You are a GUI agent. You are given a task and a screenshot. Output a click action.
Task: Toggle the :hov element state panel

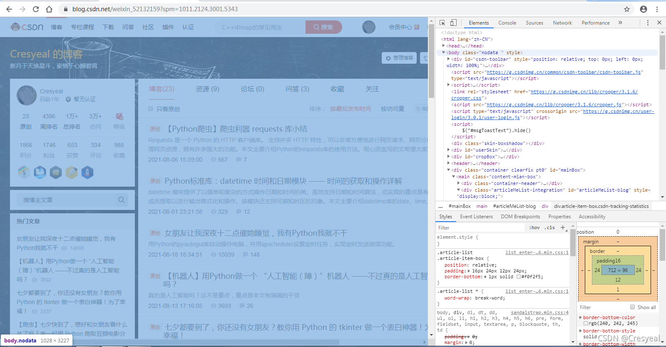point(534,227)
